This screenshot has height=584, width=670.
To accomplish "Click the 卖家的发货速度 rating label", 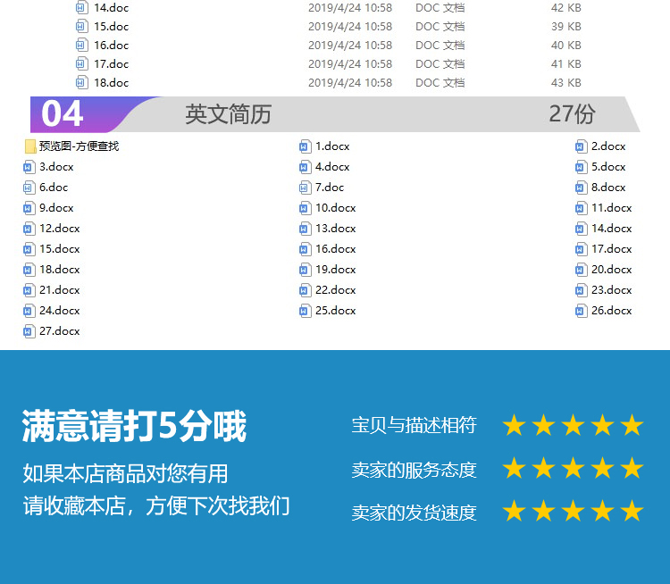I will tap(414, 513).
